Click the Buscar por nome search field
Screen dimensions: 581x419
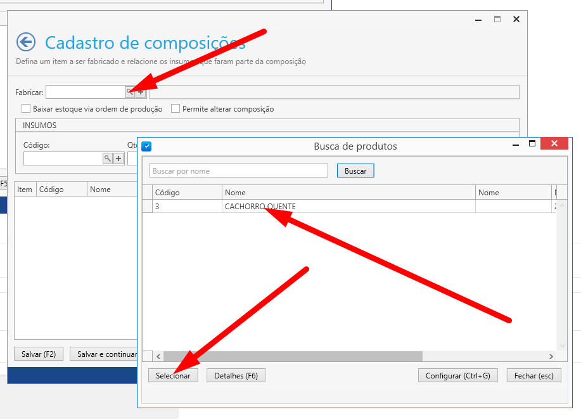(239, 171)
